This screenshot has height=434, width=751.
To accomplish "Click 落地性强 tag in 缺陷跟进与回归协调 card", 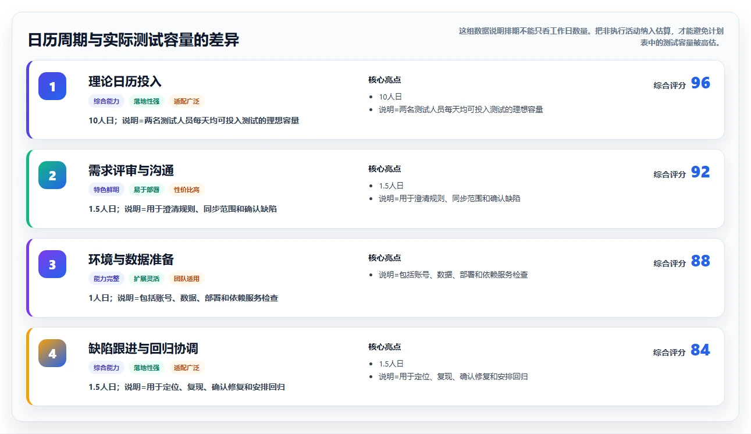I will pyautogui.click(x=147, y=368).
